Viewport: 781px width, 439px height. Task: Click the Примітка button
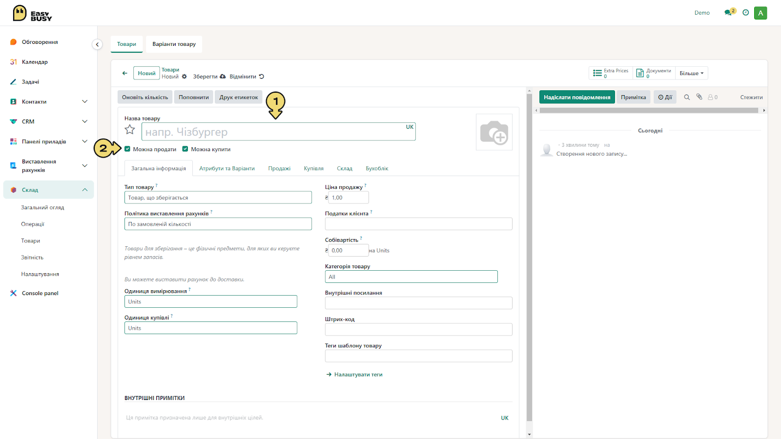tap(633, 97)
